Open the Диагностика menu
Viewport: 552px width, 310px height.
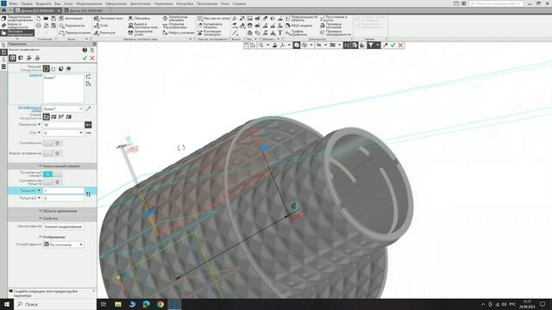tap(140, 3)
